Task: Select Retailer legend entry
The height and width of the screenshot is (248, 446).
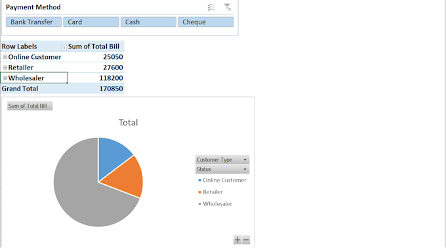Action: point(211,192)
